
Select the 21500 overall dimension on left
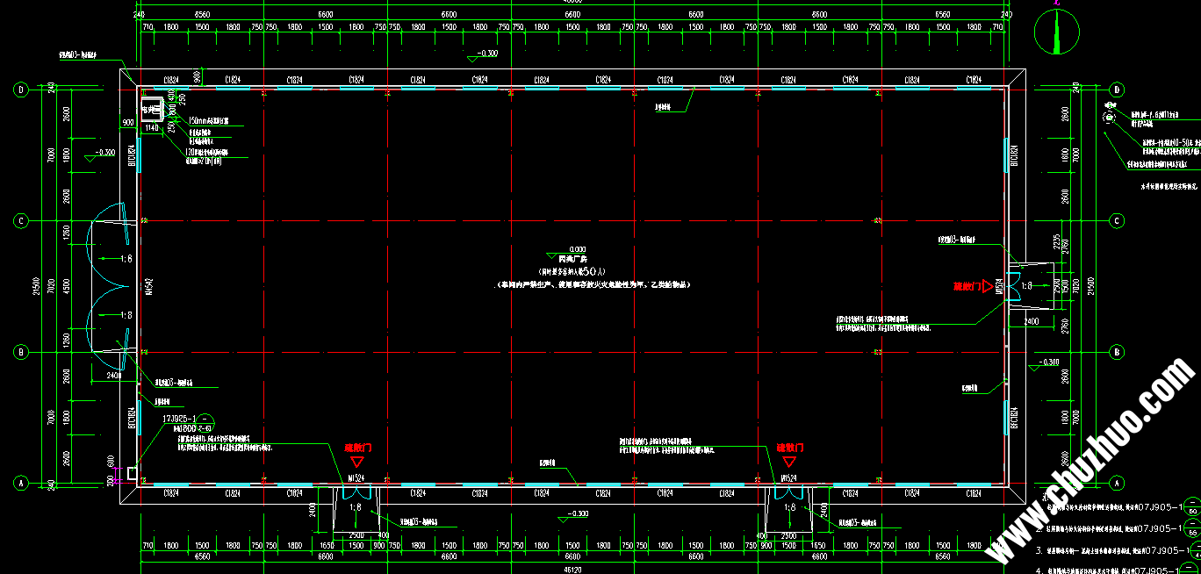35,286
